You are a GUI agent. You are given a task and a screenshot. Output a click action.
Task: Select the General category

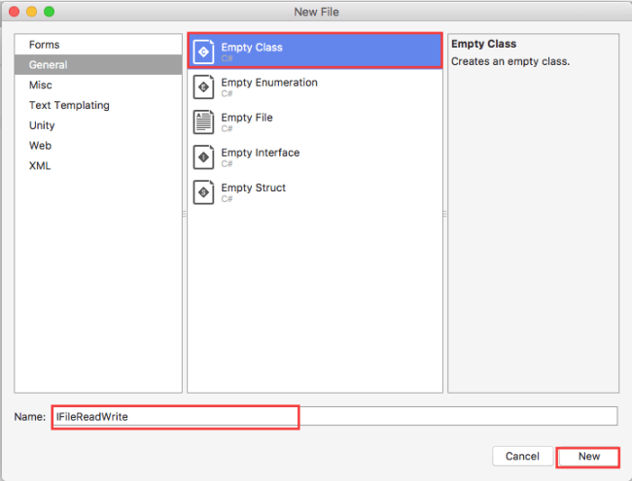click(x=49, y=65)
